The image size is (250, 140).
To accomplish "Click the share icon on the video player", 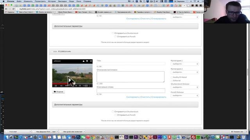I will tap(91, 61).
